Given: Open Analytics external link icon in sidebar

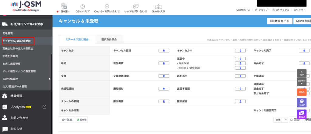Looking at the screenshot, I should (44, 107).
